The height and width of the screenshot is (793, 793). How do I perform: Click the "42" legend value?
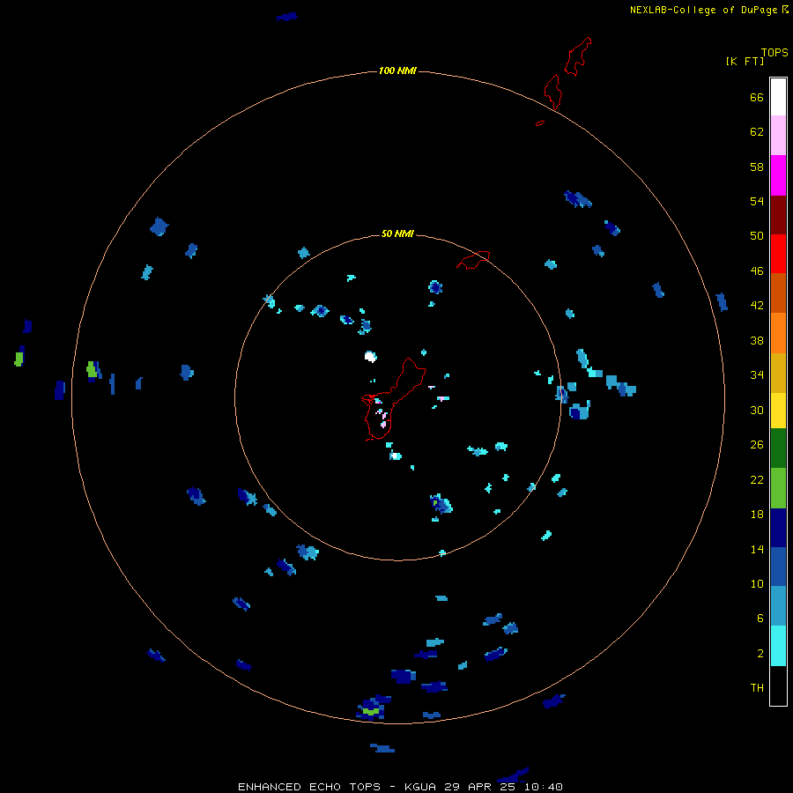click(x=757, y=306)
